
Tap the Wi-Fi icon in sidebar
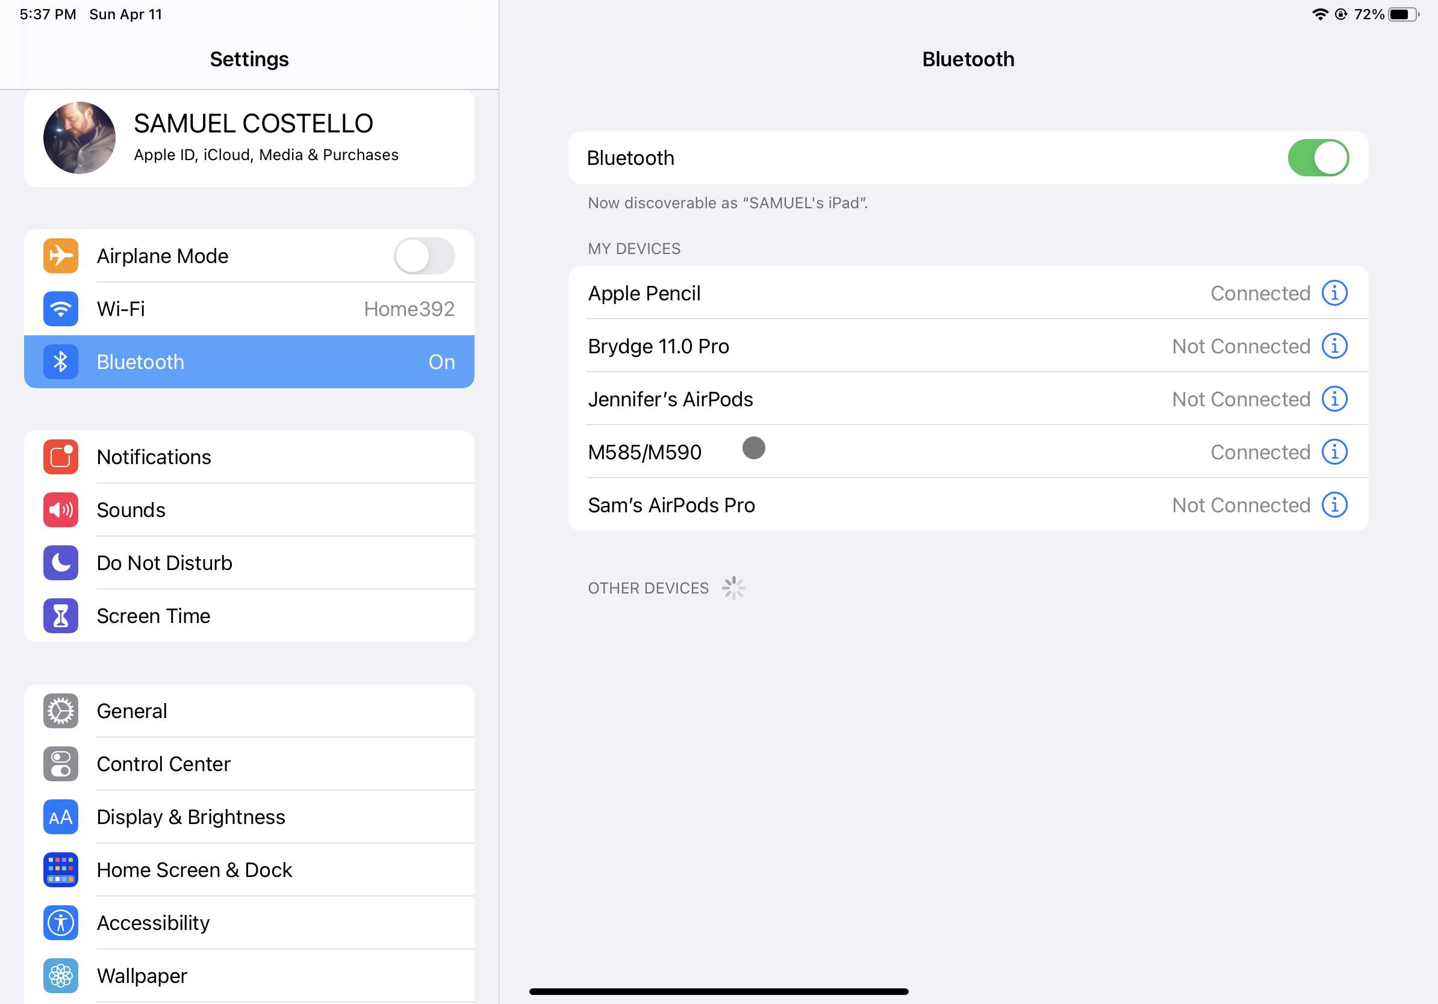coord(61,309)
